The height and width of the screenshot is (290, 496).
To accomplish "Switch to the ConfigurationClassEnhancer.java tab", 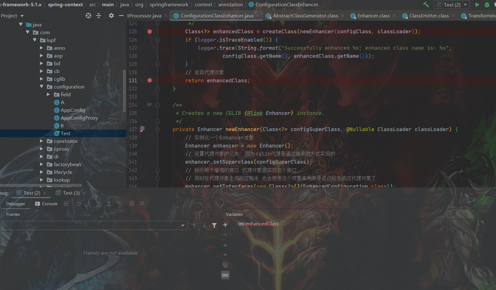I will (217, 16).
